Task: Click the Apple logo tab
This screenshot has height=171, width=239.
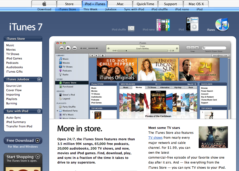Action: (x=44, y=4)
